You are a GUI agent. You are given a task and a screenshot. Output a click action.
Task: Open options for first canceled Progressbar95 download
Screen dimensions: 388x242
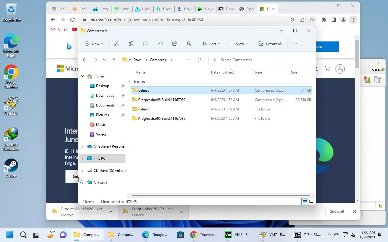(111, 212)
